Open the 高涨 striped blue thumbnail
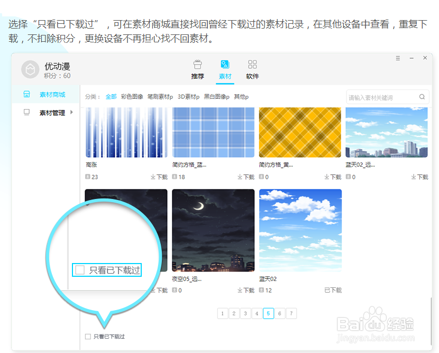 click(126, 132)
